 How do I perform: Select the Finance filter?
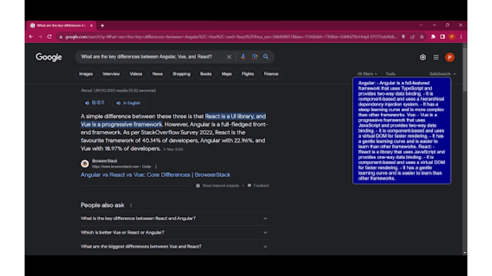pyautogui.click(x=271, y=74)
